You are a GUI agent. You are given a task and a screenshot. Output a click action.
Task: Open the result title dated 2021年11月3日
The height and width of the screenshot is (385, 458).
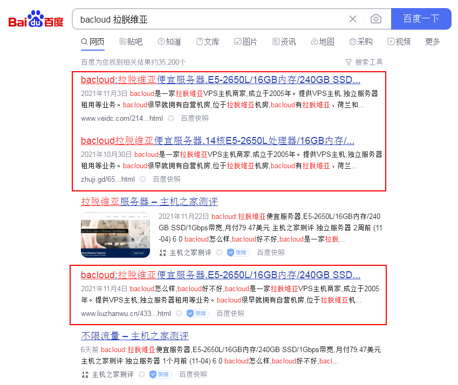(x=221, y=80)
